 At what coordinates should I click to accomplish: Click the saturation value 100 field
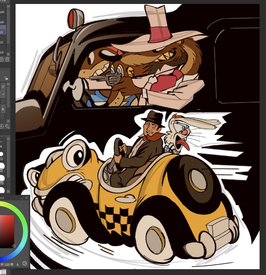pyautogui.click(x=7, y=265)
